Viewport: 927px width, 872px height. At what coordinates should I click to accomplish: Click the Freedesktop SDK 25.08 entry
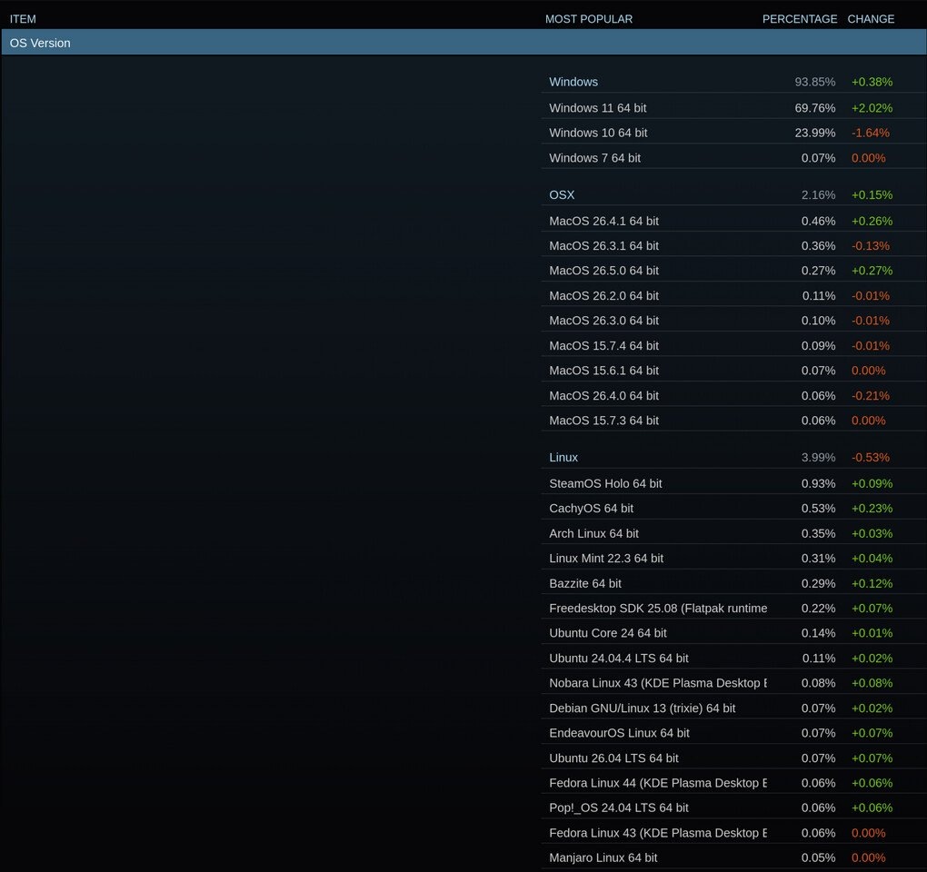tap(658, 609)
